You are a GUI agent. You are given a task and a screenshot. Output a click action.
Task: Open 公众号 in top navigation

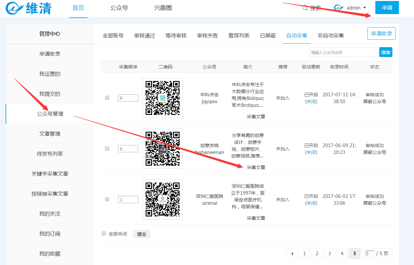point(119,8)
